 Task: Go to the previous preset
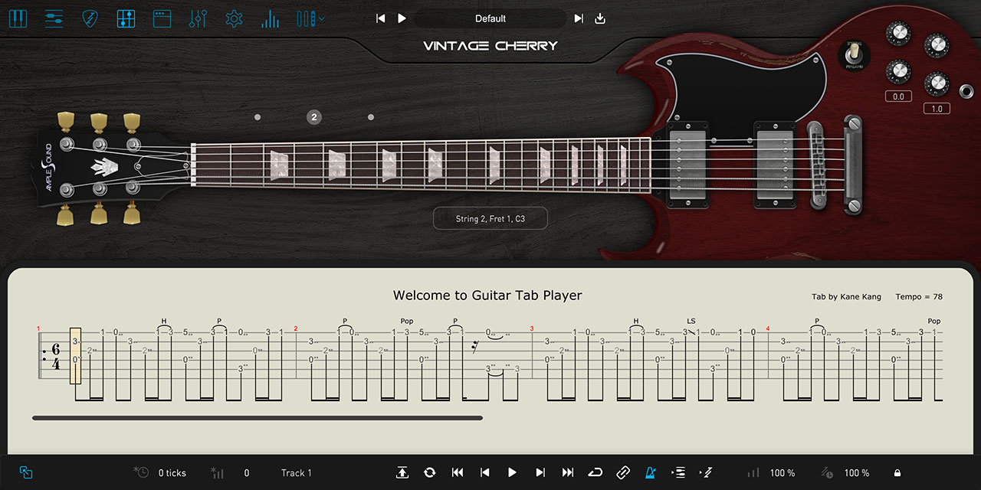point(381,18)
